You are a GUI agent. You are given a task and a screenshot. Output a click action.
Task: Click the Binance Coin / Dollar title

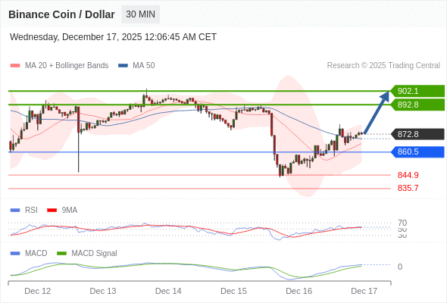click(61, 14)
